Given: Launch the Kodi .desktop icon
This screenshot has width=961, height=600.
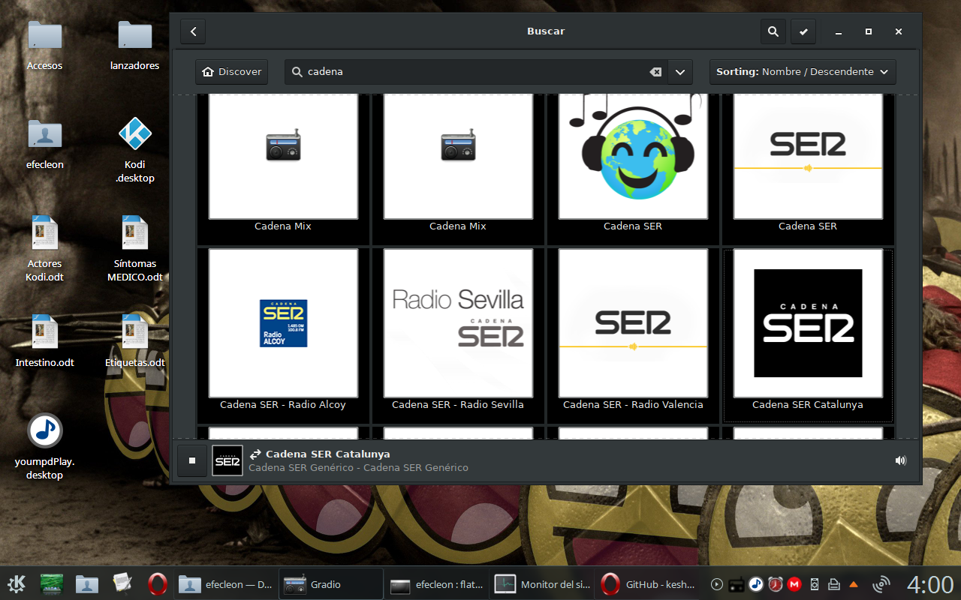Looking at the screenshot, I should pyautogui.click(x=135, y=150).
